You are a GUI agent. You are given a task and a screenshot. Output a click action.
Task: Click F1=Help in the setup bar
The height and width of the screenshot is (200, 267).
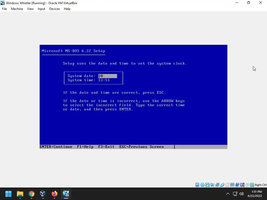point(85,147)
